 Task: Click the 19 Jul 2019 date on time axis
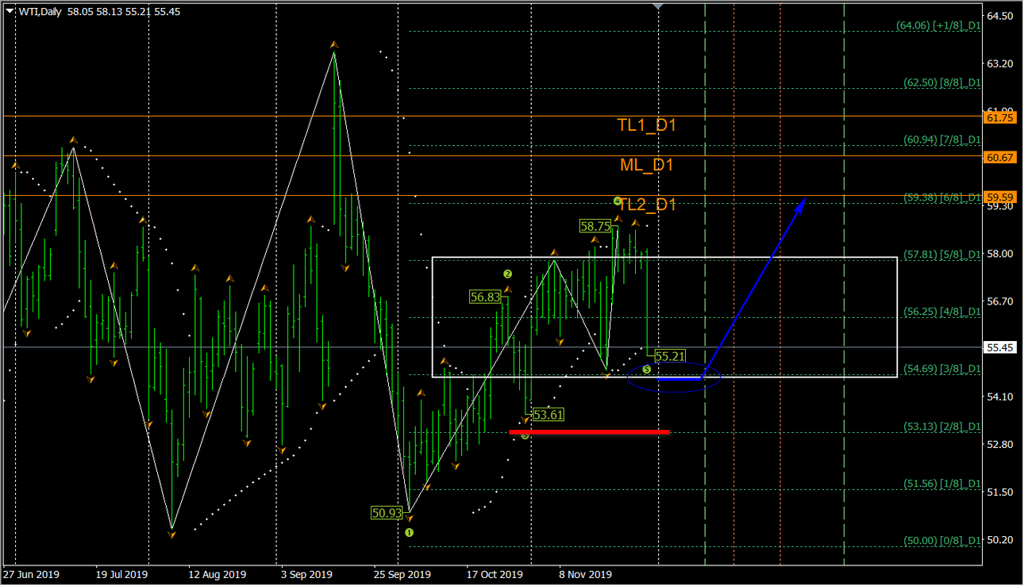pos(121,574)
